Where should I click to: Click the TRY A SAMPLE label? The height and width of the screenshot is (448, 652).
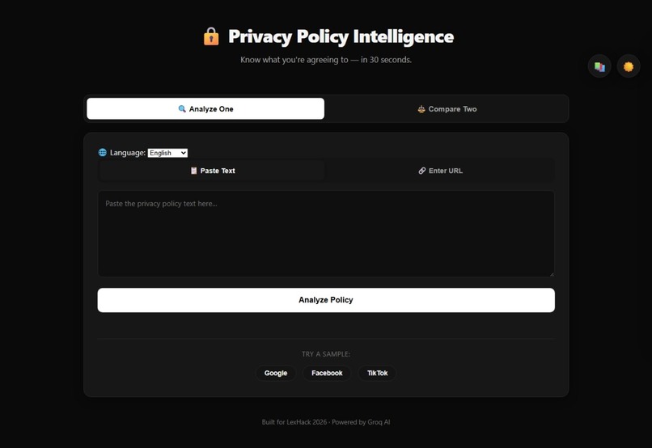(326, 354)
